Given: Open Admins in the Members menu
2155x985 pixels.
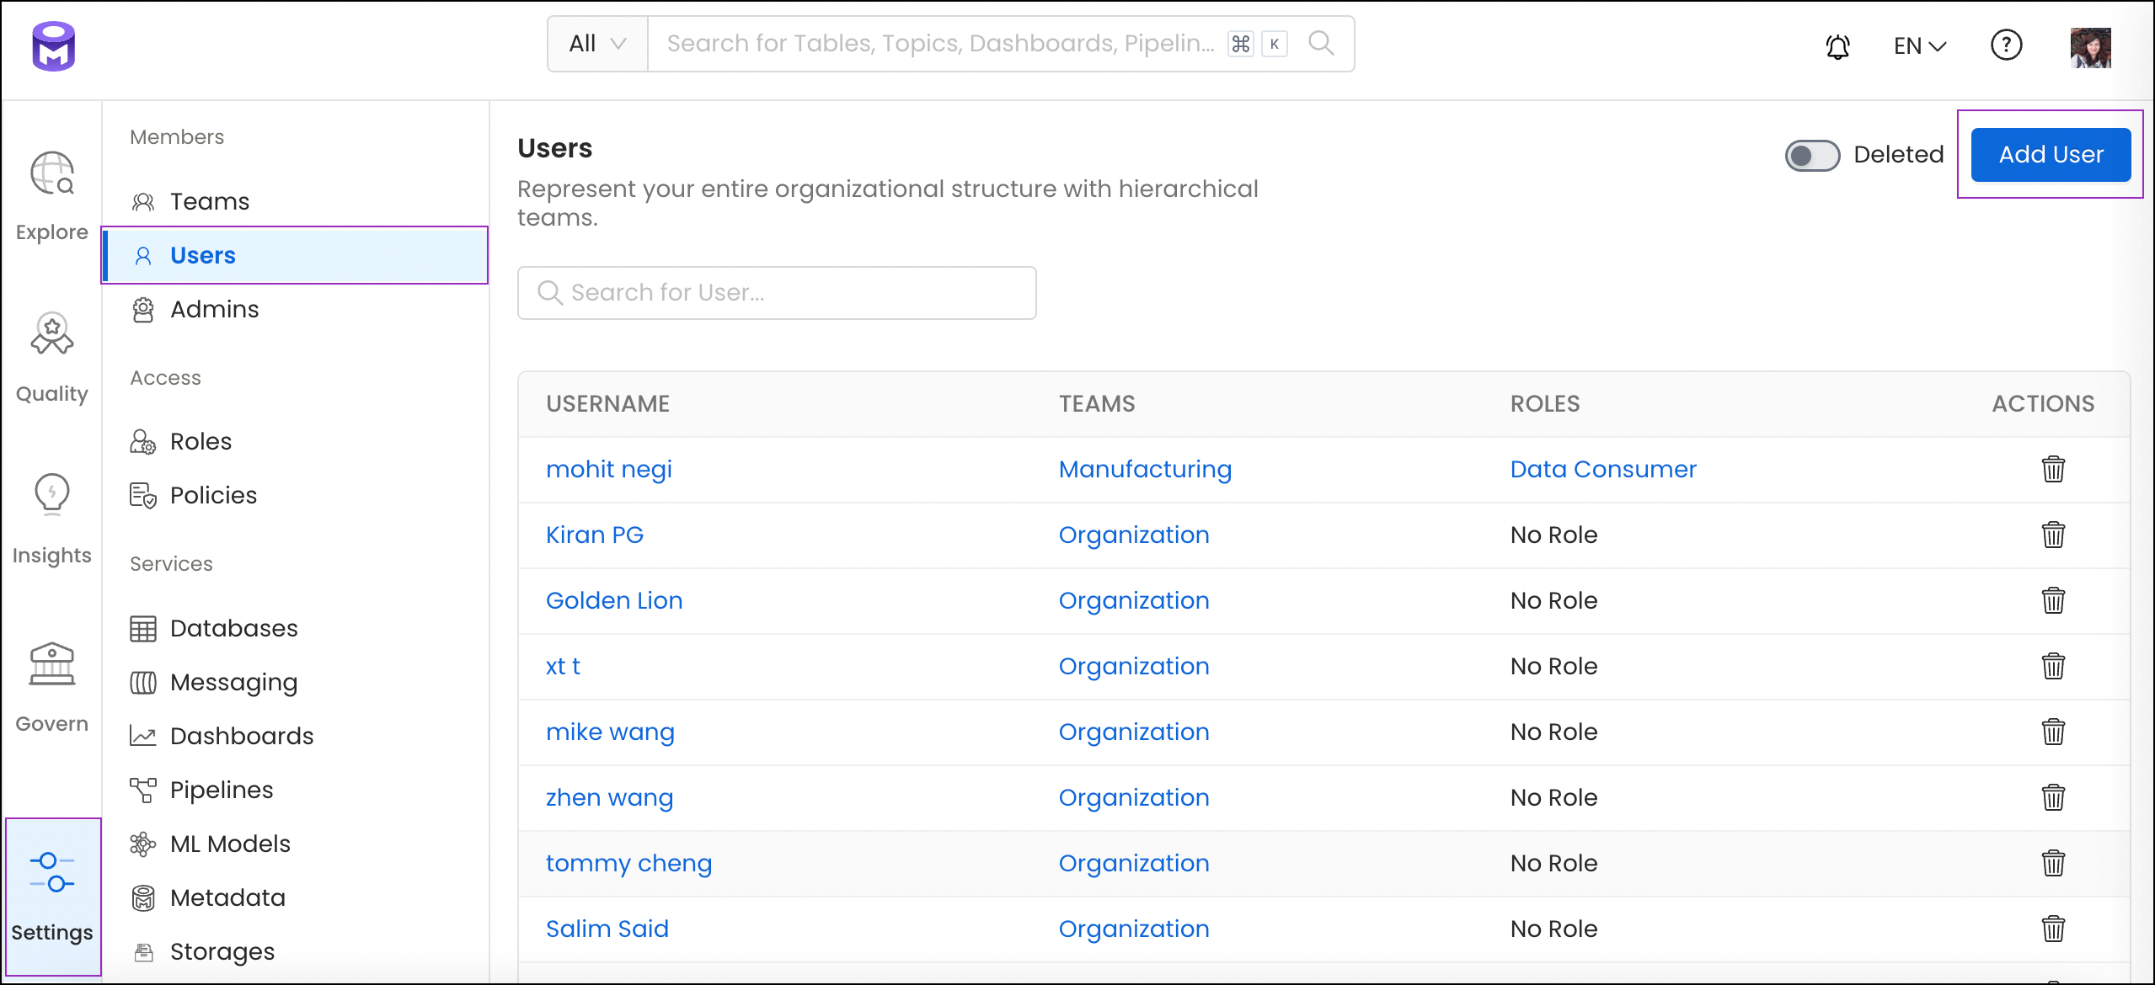Looking at the screenshot, I should [x=295, y=309].
